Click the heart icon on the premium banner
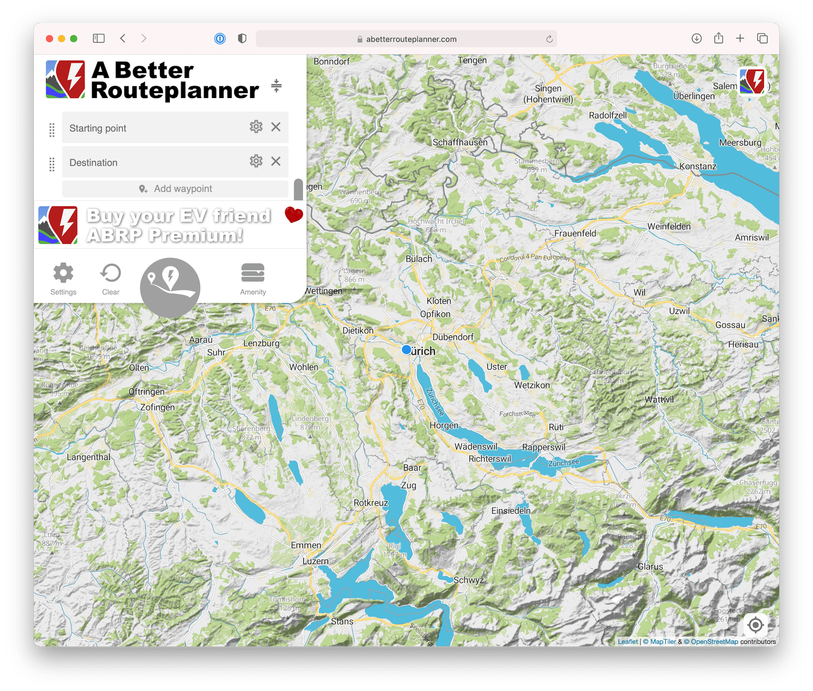This screenshot has width=813, height=691. point(294,216)
